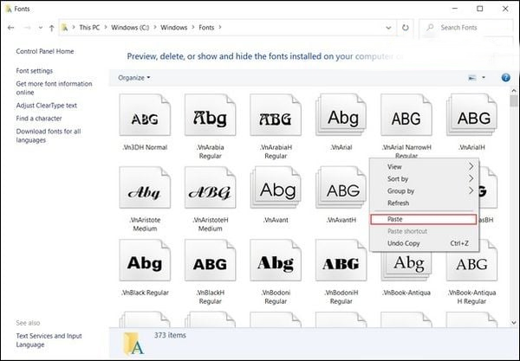Viewport: 520px width, 361px height.
Task: Go back with the back arrow
Action: point(11,28)
